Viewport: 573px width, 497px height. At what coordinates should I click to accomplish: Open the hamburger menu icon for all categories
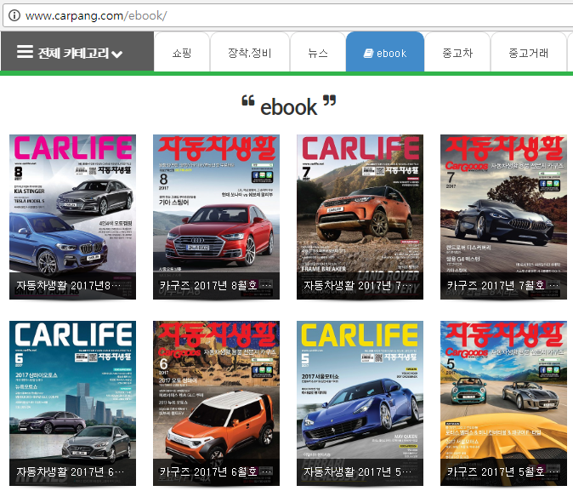coord(25,52)
